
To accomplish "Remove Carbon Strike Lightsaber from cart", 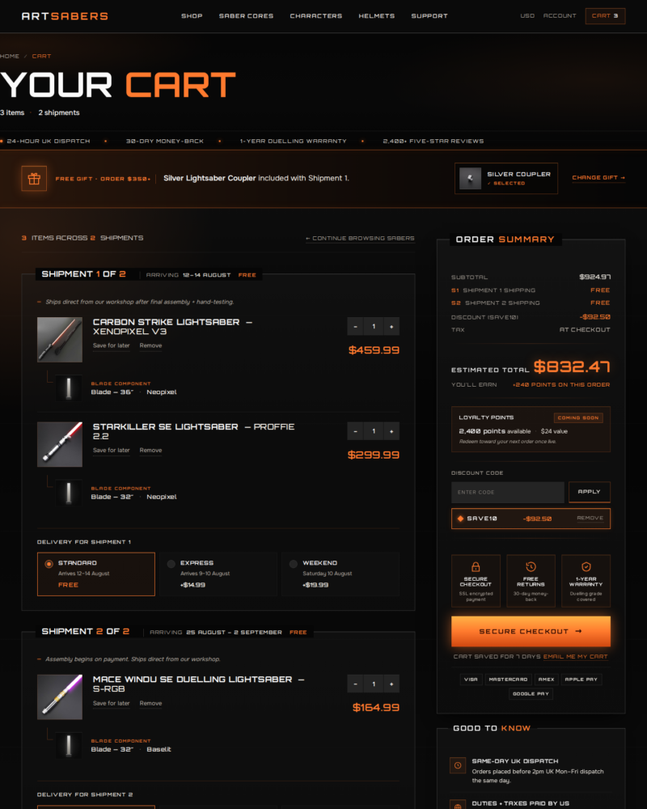I will pos(150,345).
